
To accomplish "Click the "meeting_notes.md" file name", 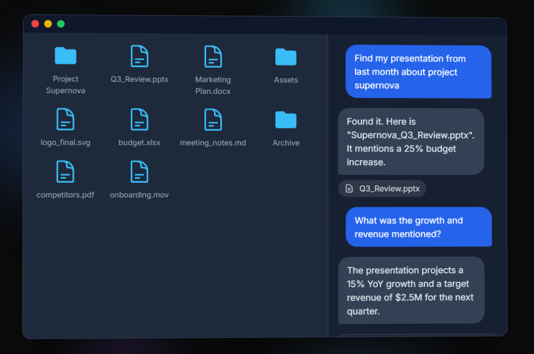I will (213, 143).
